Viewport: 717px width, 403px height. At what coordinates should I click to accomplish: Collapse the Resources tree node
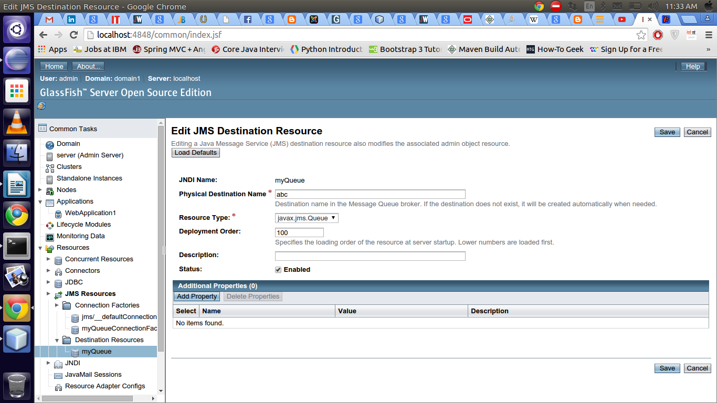point(40,248)
